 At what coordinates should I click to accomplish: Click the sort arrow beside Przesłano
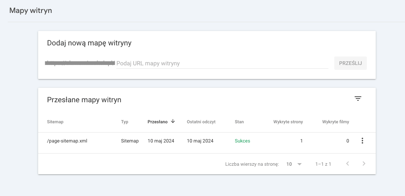pyautogui.click(x=173, y=121)
